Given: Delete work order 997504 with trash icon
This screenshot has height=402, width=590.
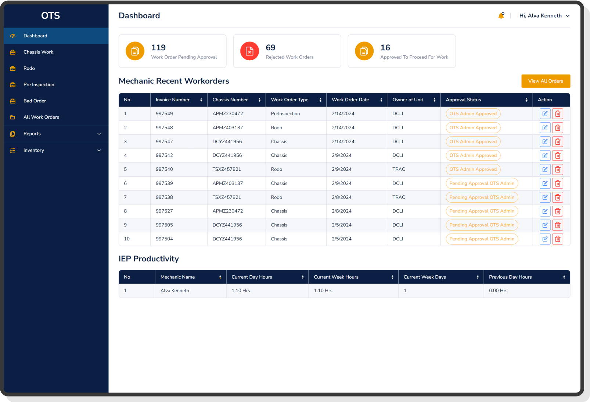Looking at the screenshot, I should point(558,239).
